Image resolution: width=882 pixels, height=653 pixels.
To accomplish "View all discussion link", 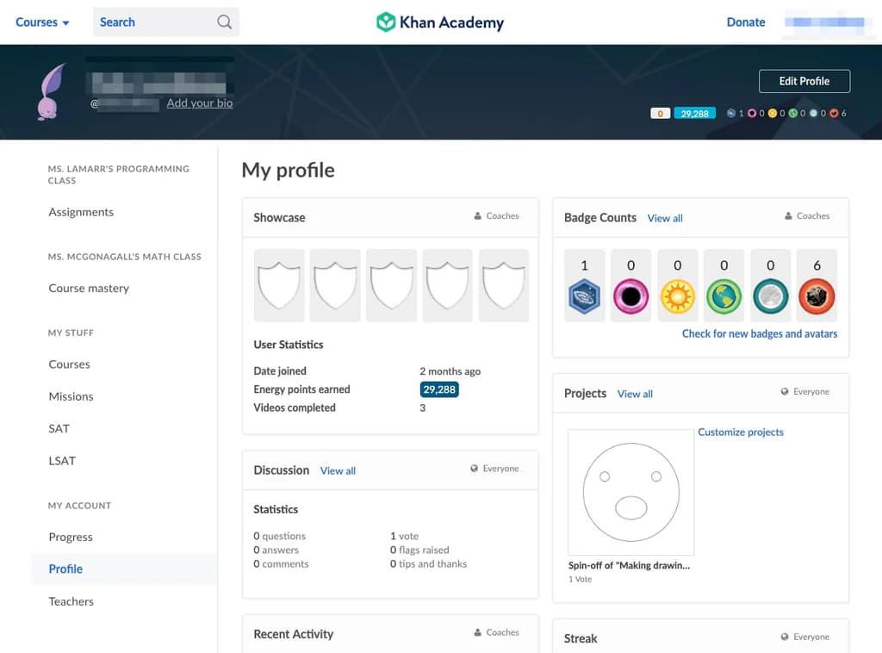I will tap(338, 470).
